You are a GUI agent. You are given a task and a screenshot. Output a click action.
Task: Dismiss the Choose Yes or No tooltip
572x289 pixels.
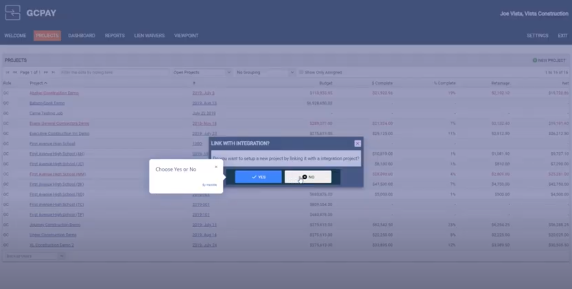216,167
